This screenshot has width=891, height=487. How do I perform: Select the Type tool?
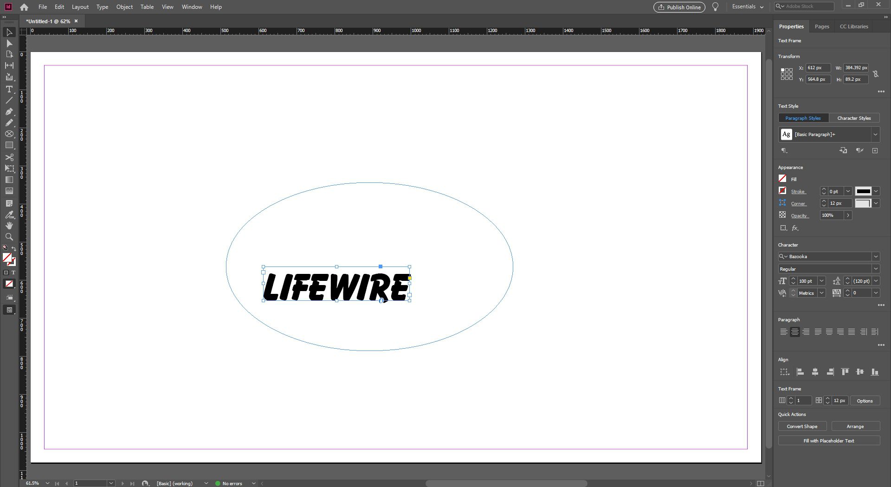pos(9,89)
